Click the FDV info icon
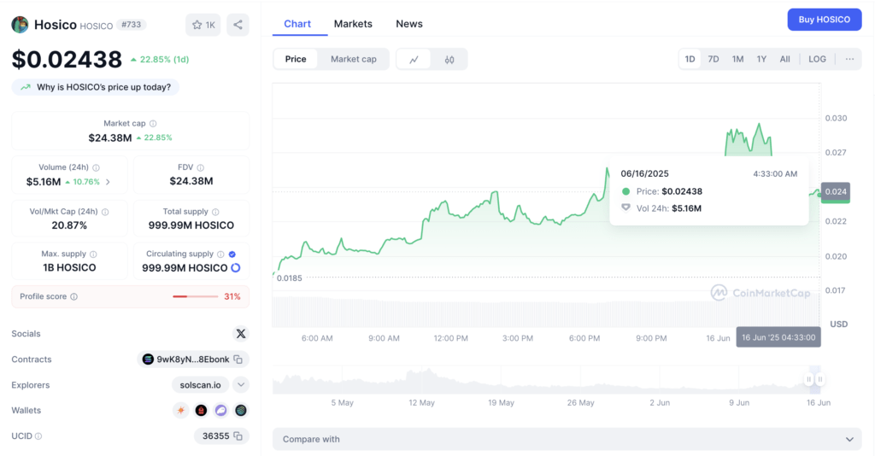The width and height of the screenshot is (875, 456). click(x=200, y=167)
